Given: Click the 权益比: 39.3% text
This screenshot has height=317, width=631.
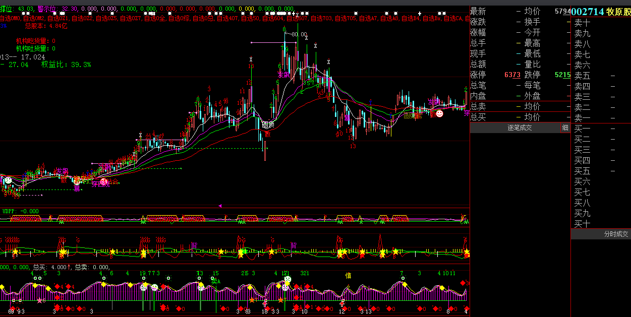Looking at the screenshot, I should pos(66,65).
